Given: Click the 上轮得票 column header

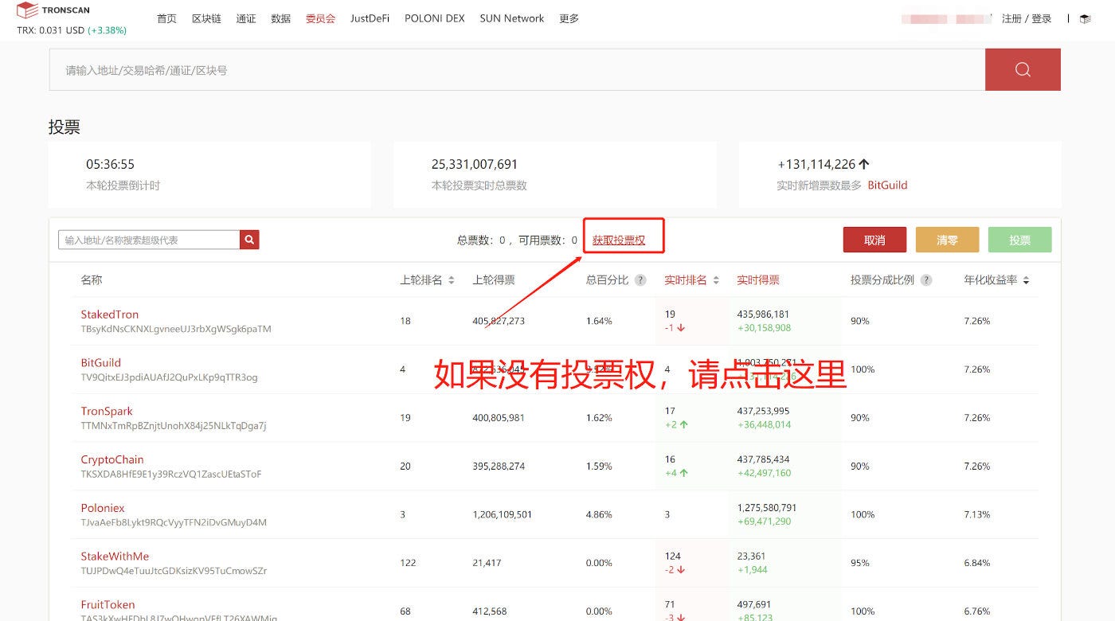Looking at the screenshot, I should point(494,280).
